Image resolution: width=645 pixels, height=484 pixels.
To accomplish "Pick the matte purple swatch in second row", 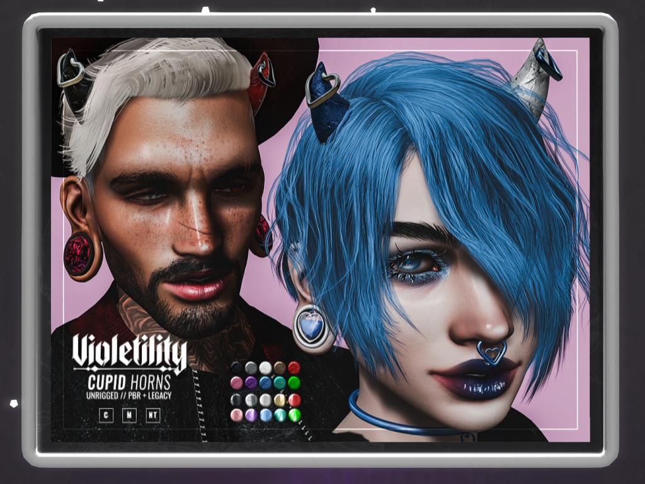I will 251,383.
